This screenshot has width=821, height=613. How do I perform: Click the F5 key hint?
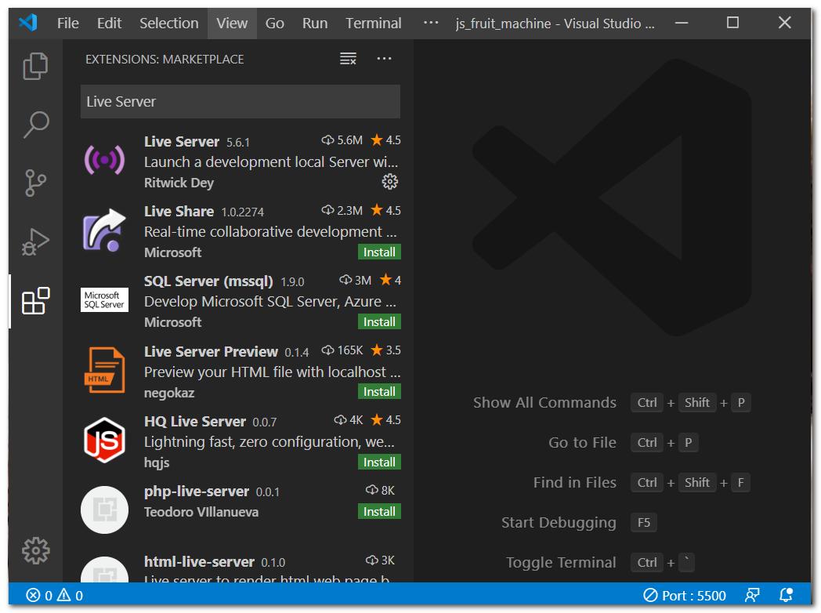(643, 522)
